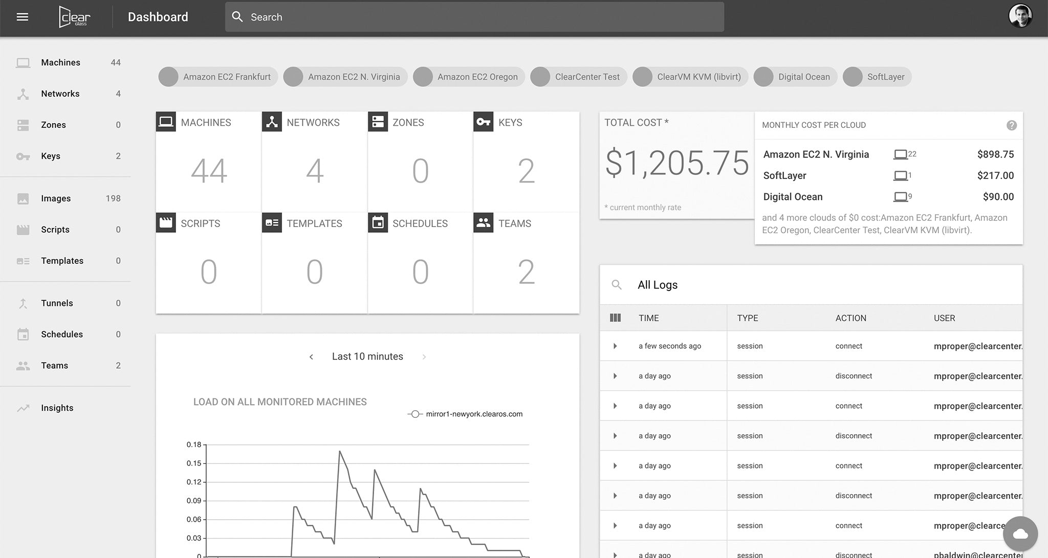Click the Images icon in sidebar
Image resolution: width=1048 pixels, height=558 pixels.
click(x=23, y=198)
